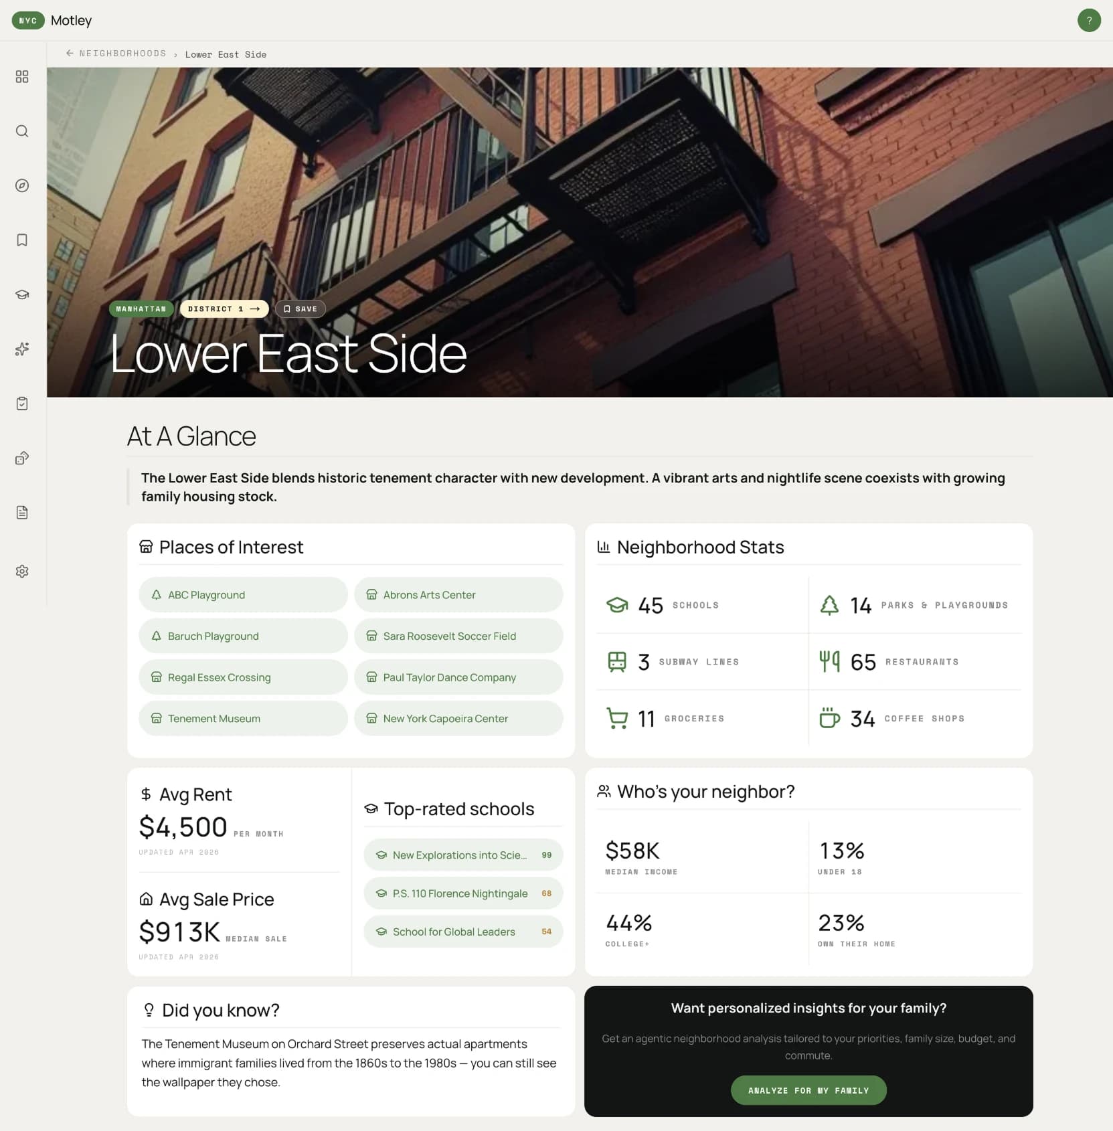Image resolution: width=1113 pixels, height=1131 pixels.
Task: Click the people icon by Who's your neighbor
Action: click(604, 791)
